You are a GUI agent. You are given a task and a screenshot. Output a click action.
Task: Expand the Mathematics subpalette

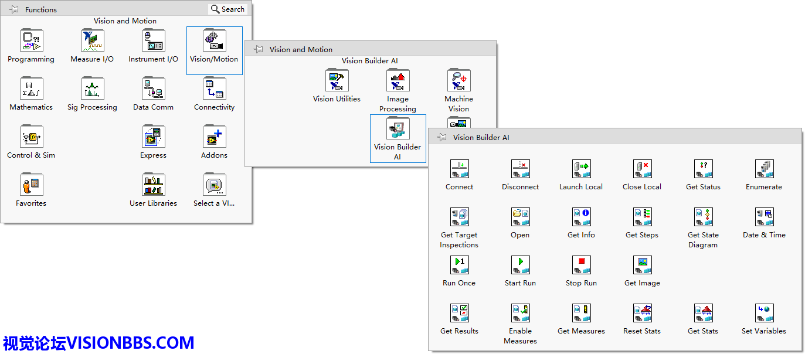click(31, 89)
